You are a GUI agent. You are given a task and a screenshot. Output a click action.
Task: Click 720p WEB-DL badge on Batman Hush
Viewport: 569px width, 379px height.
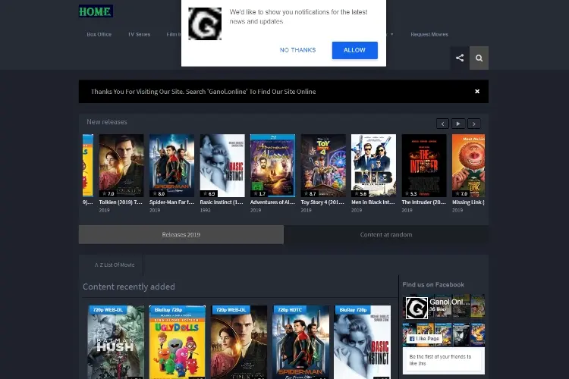click(x=108, y=310)
